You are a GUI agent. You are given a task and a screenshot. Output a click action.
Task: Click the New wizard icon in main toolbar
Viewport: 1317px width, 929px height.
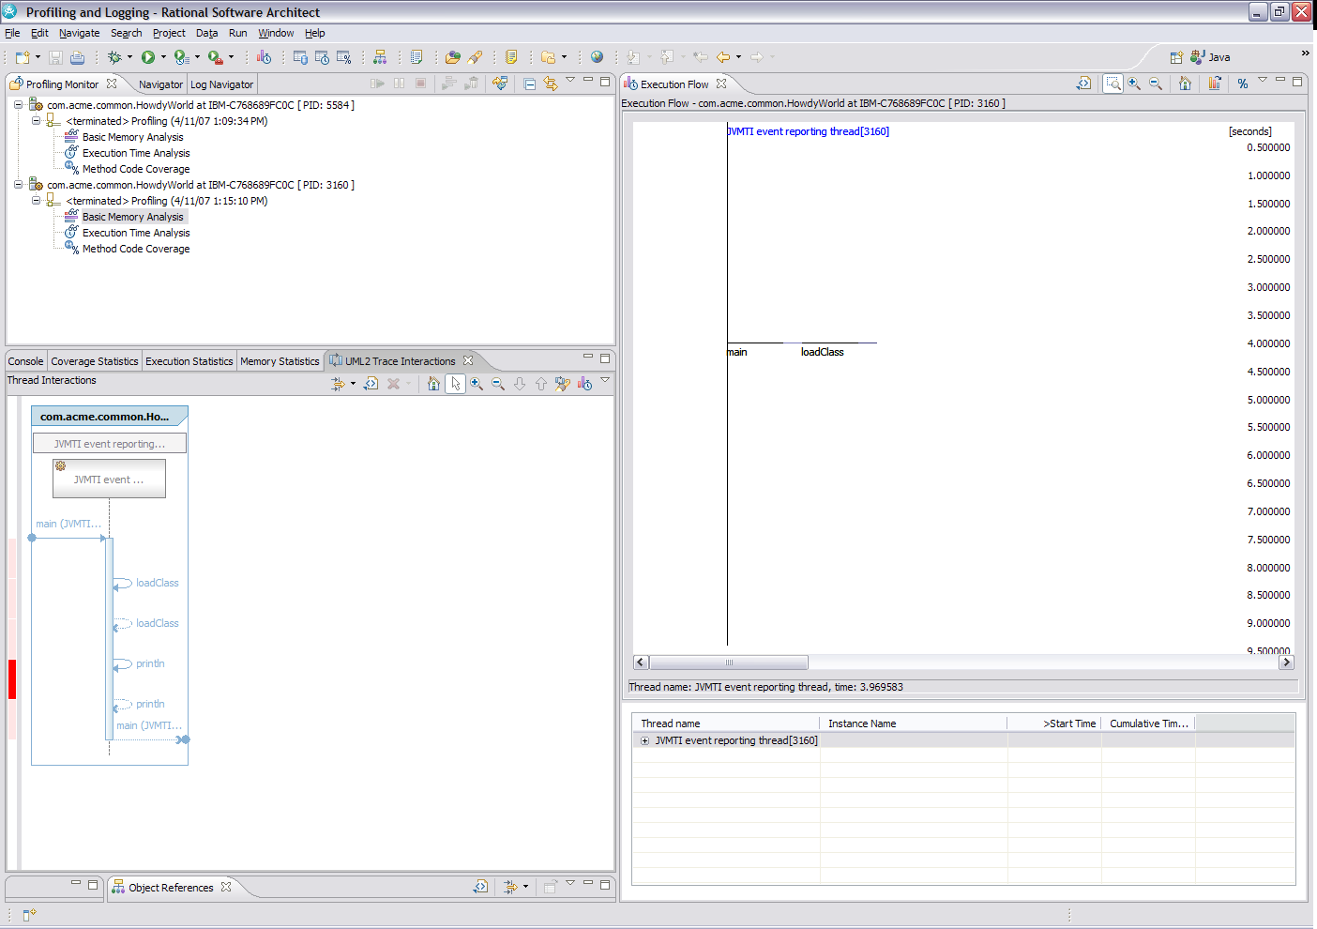(x=23, y=57)
